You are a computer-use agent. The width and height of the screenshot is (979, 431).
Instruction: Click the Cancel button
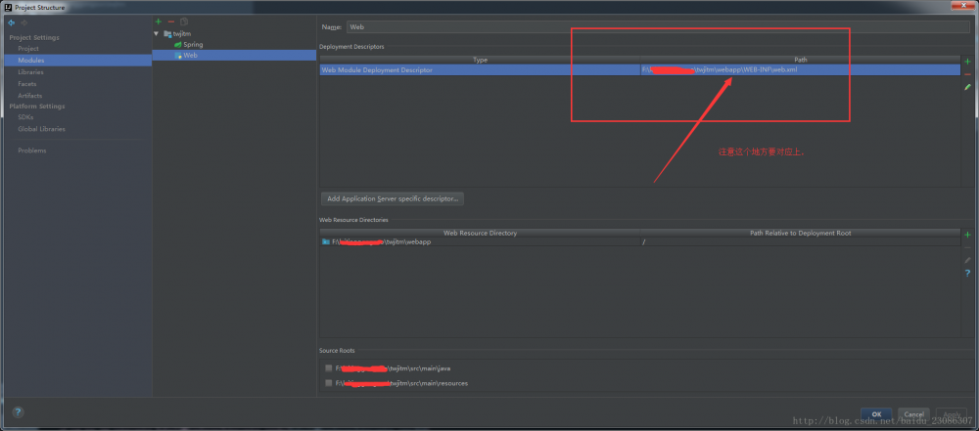pos(913,414)
